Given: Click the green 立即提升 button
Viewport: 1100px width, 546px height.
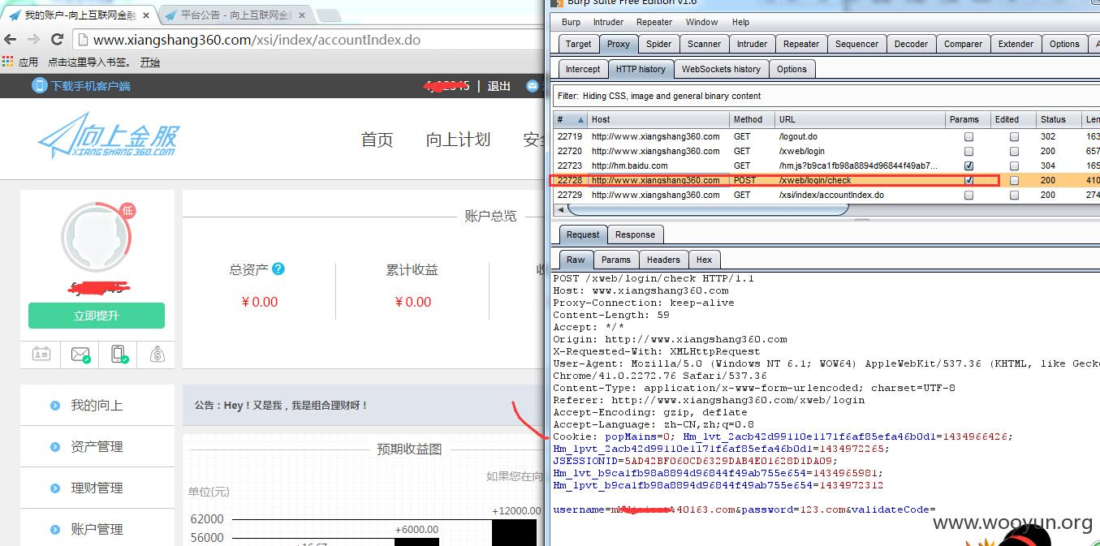Looking at the screenshot, I should click(x=97, y=316).
